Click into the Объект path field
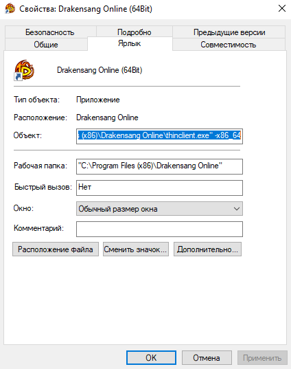 coord(159,136)
